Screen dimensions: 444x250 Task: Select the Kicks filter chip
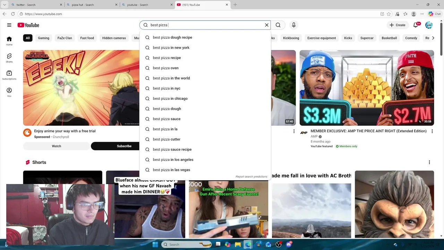coord(348,38)
